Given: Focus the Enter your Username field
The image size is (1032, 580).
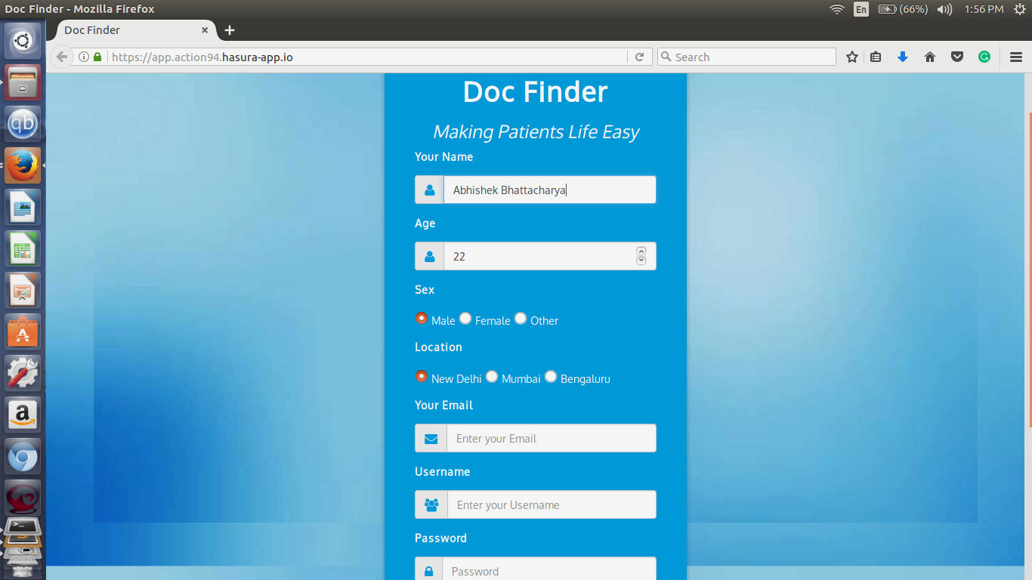Looking at the screenshot, I should point(552,504).
